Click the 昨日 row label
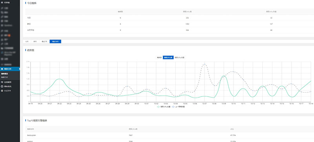The height and width of the screenshot is (142, 314). [29, 24]
